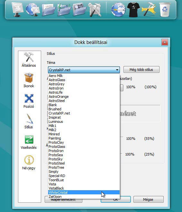182x212 pixels.
Task: Select the Inspirat theme entry
Action: click(x=84, y=117)
